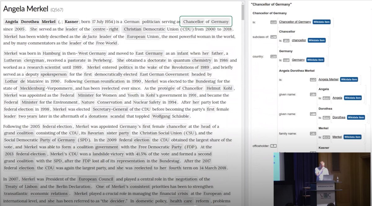Click Wikidata item button beside Chancellor of Germany link
This screenshot has width=372, height=206.
321,22
